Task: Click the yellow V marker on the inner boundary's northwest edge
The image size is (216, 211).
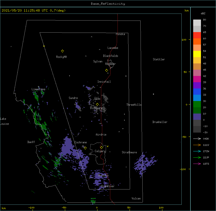Action: 44,46
